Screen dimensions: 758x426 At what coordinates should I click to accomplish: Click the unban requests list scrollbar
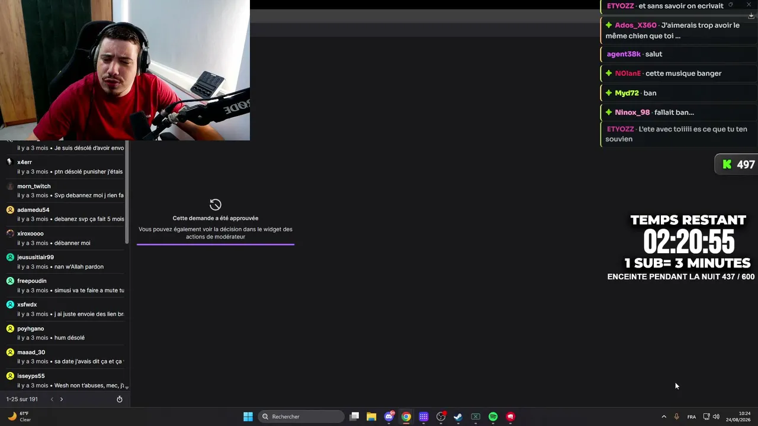click(x=127, y=192)
